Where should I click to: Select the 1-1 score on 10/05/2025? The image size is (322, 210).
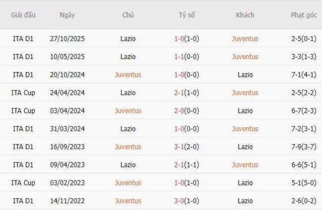(x=179, y=56)
